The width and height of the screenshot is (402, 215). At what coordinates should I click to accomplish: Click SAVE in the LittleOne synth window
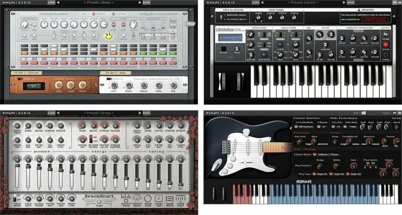tap(350, 3)
